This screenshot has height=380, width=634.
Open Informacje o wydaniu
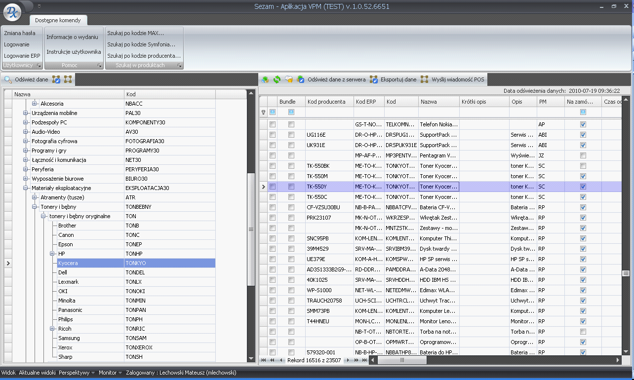point(72,37)
